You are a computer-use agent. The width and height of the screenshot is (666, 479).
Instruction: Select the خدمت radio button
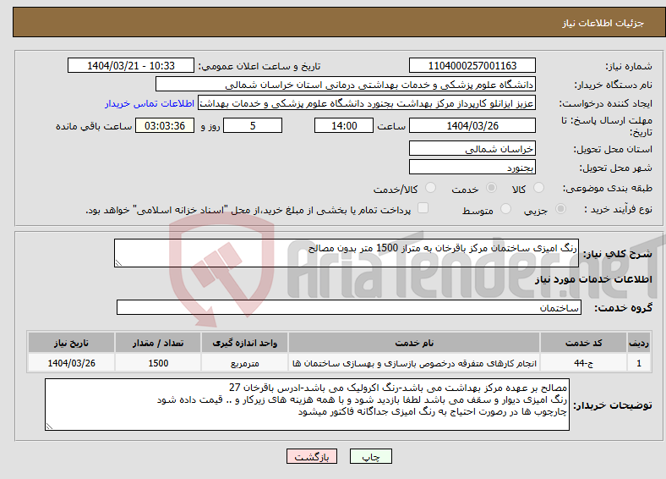coord(491,188)
